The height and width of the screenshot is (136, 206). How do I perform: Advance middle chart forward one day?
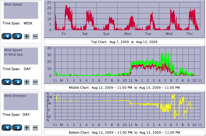pos(17,82)
